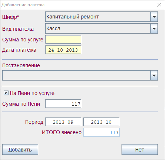Viewport: 166px width, 160px height.
Task: Click the ИТОГО внесено total field
Action: tap(102, 132)
